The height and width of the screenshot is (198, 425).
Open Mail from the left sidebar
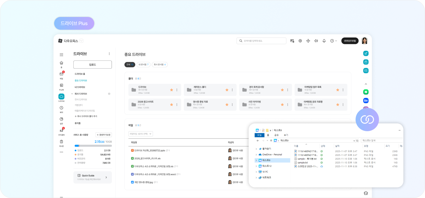[61, 74]
